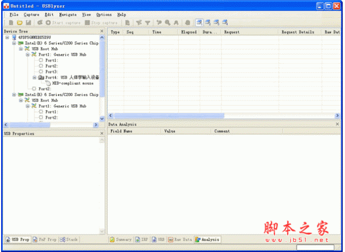
Task: Close the USB Properties panel
Action: tap(102, 133)
